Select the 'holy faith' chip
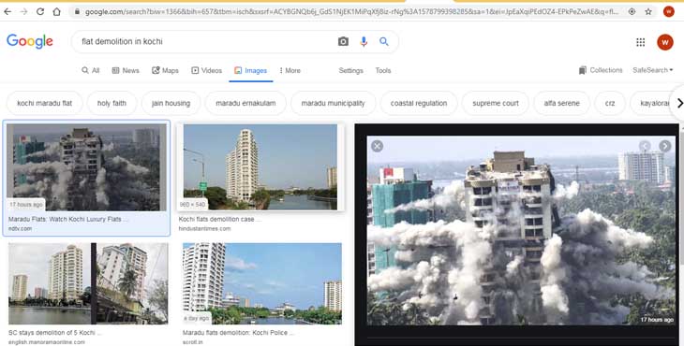Image resolution: width=684 pixels, height=346 pixels. click(x=112, y=103)
